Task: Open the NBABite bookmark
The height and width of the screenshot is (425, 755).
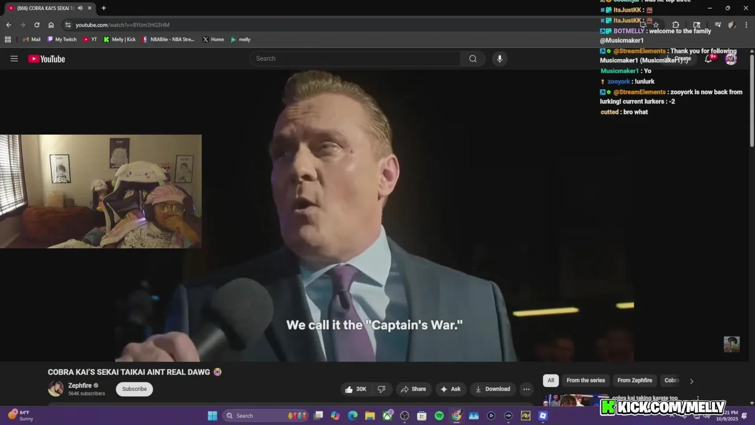Action: click(x=168, y=40)
